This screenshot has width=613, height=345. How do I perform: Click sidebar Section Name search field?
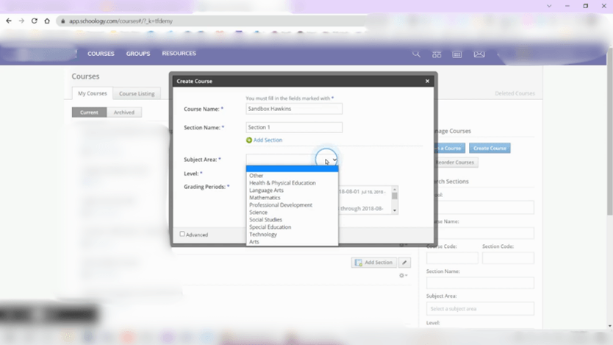[x=480, y=282]
